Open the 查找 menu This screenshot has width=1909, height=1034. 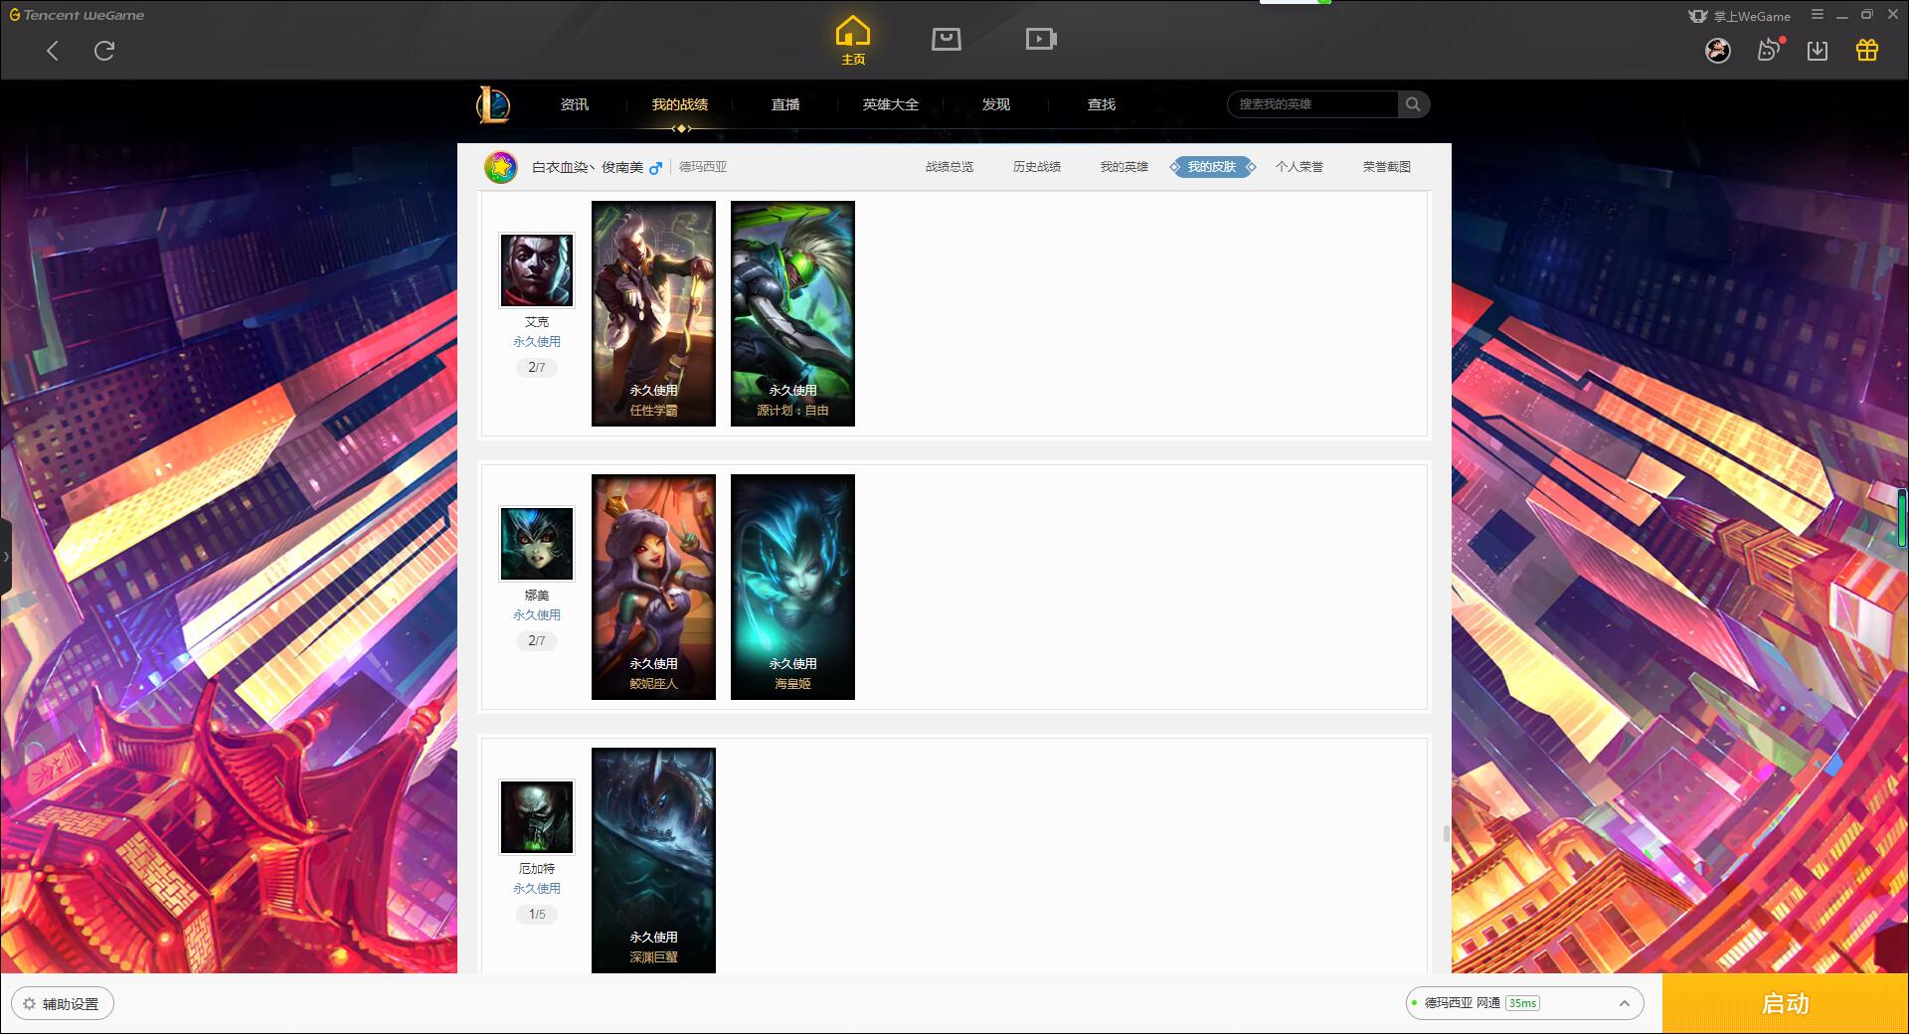[1102, 104]
